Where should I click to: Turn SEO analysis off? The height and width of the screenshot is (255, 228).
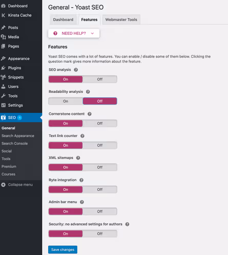[x=100, y=79]
